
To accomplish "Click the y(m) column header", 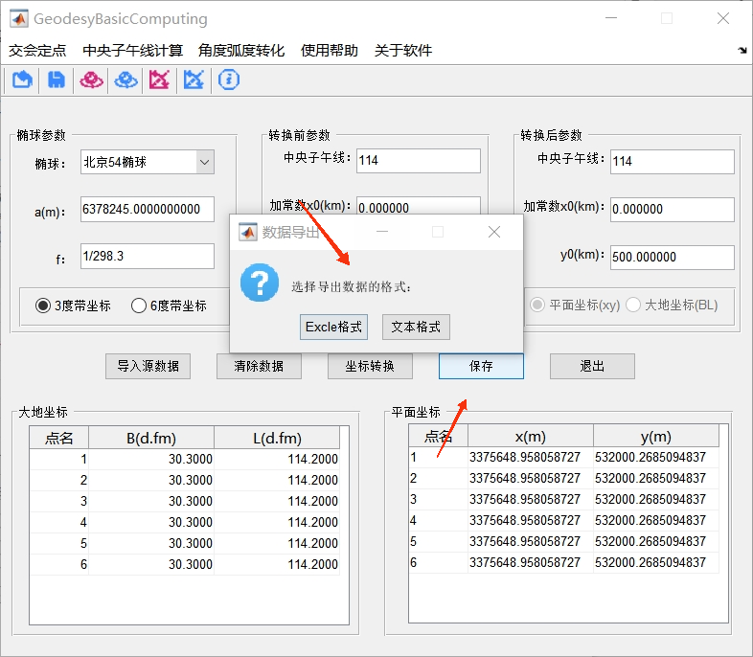I will point(656,437).
